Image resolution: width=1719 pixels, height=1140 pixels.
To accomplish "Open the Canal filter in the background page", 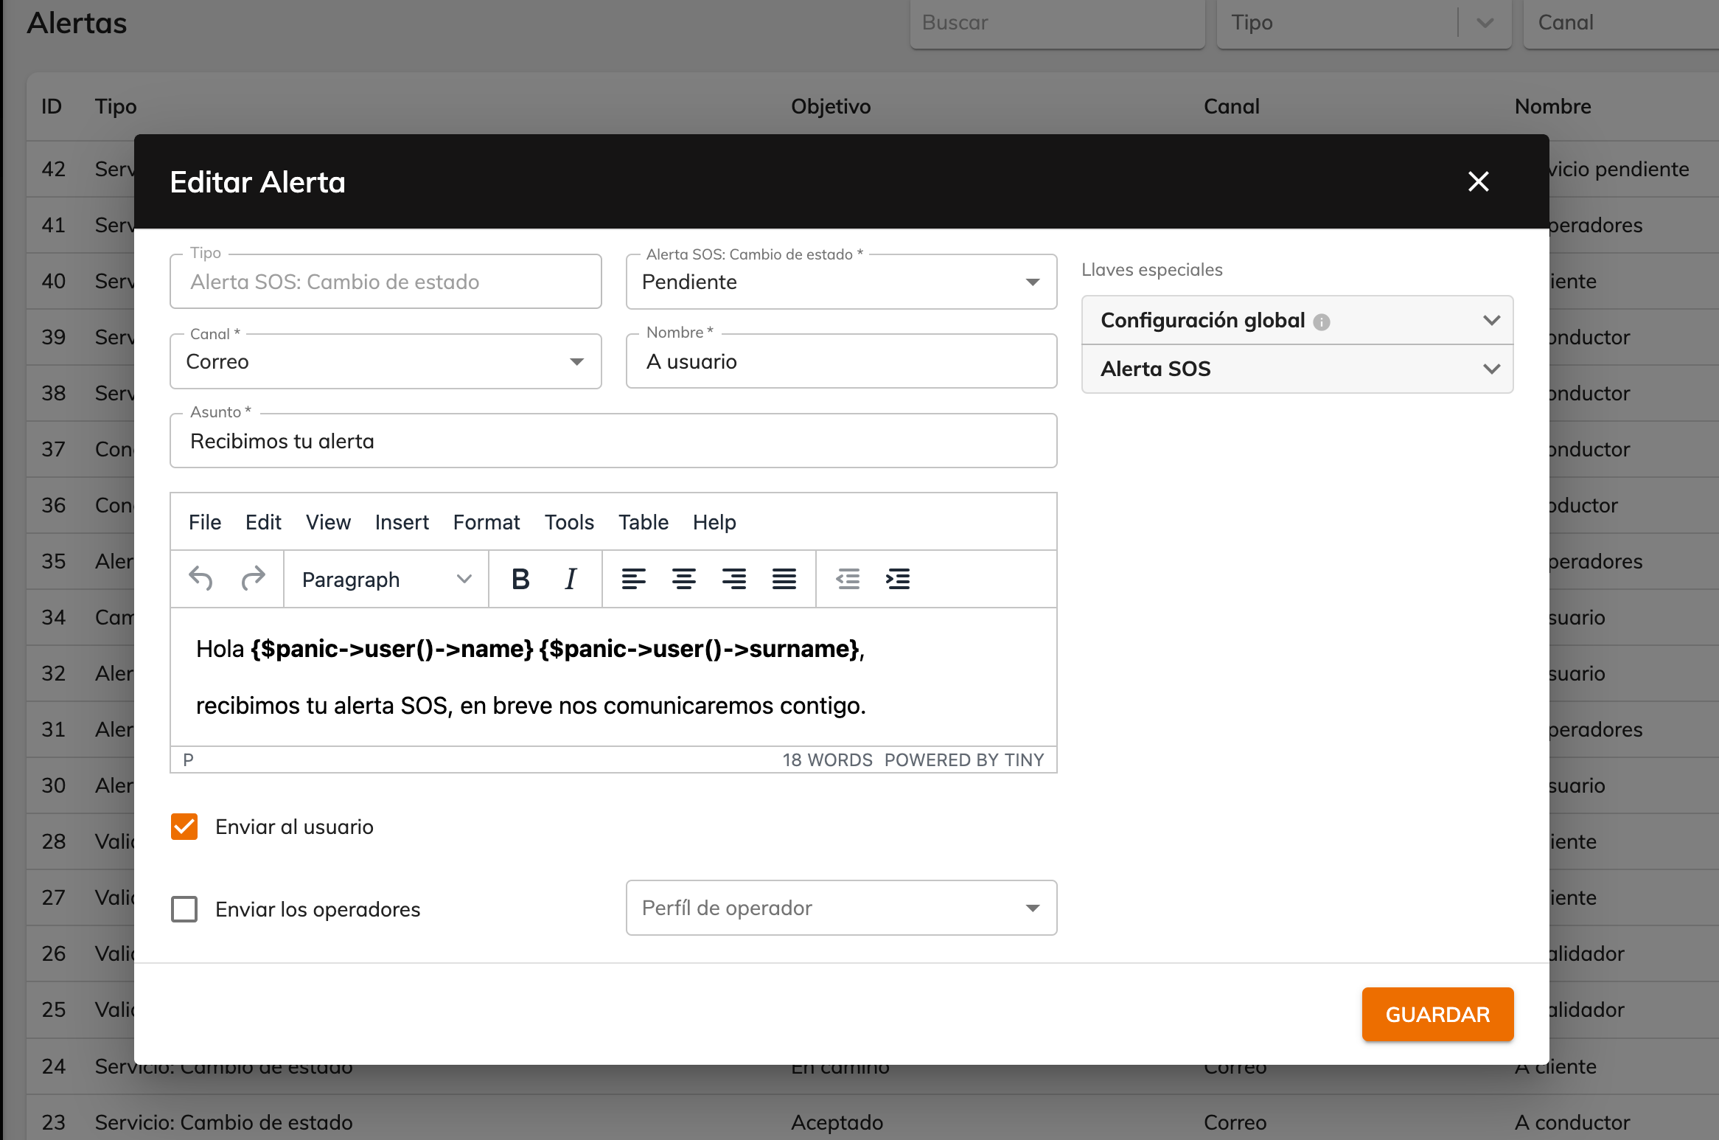I will tap(1622, 23).
